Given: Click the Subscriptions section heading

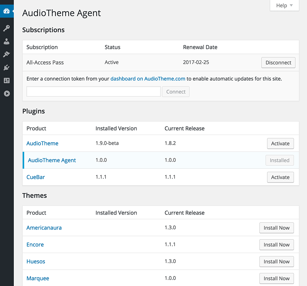Looking at the screenshot, I should [43, 30].
